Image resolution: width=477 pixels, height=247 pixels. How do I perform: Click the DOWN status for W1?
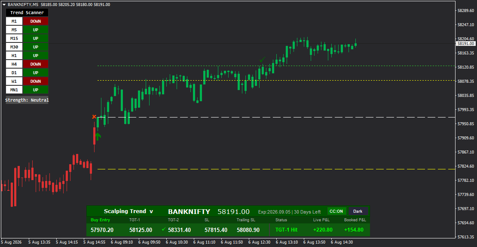coord(36,81)
